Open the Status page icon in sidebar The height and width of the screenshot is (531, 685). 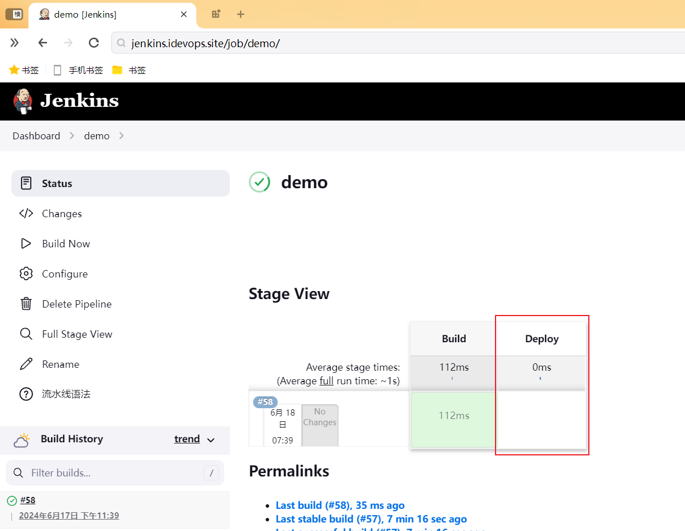[26, 184]
